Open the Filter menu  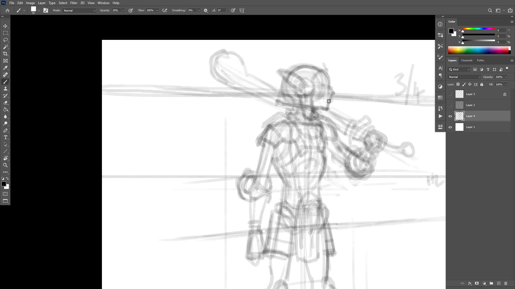(73, 3)
